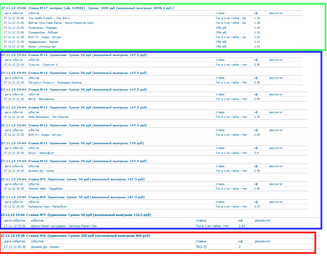Click the Райо Вальекано - Лас-Пальмас event
Image resolution: width=327 pixels, height=260 pixels.
(x=49, y=117)
